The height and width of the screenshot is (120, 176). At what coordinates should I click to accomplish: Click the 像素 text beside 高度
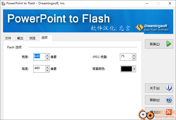tap(54, 69)
